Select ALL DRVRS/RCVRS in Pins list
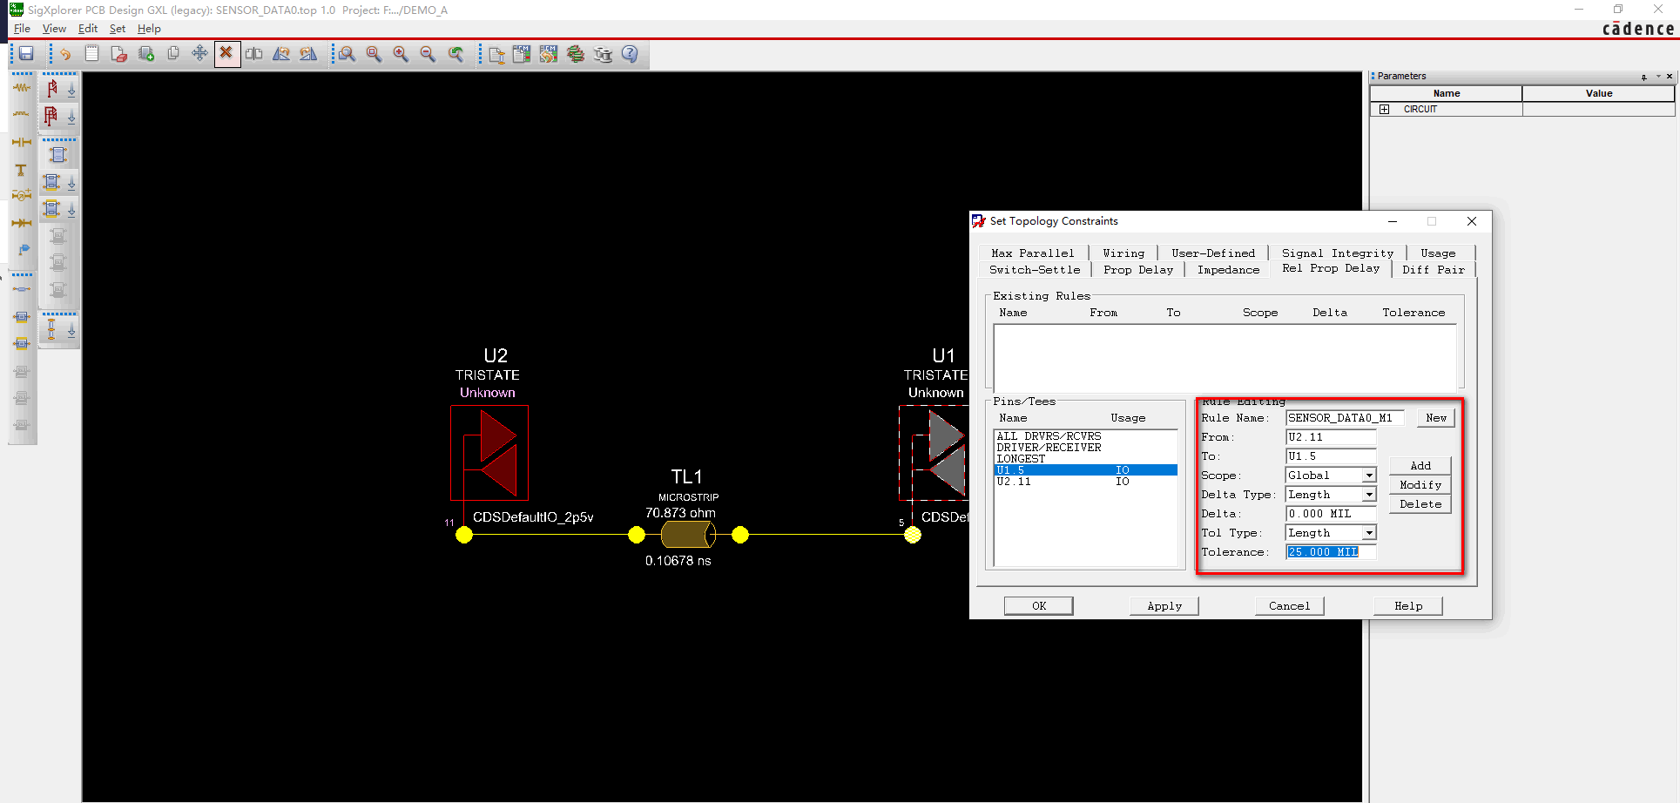 1085,436
